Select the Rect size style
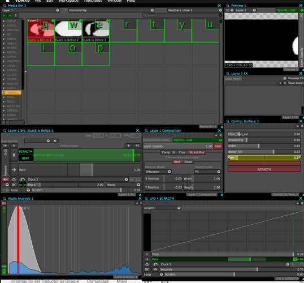 (177, 162)
